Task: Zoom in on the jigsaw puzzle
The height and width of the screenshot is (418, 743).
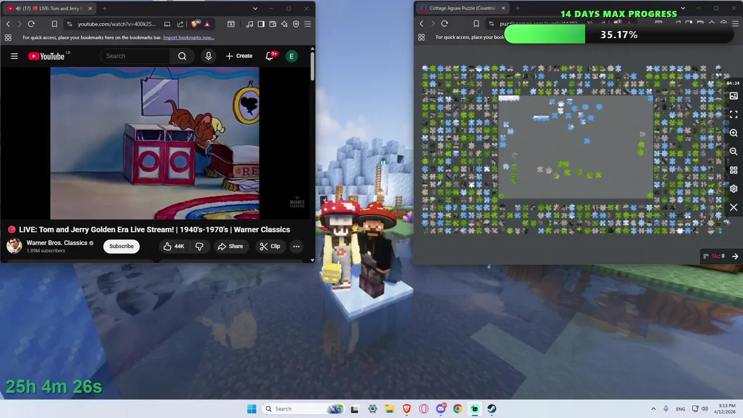Action: coord(734,133)
